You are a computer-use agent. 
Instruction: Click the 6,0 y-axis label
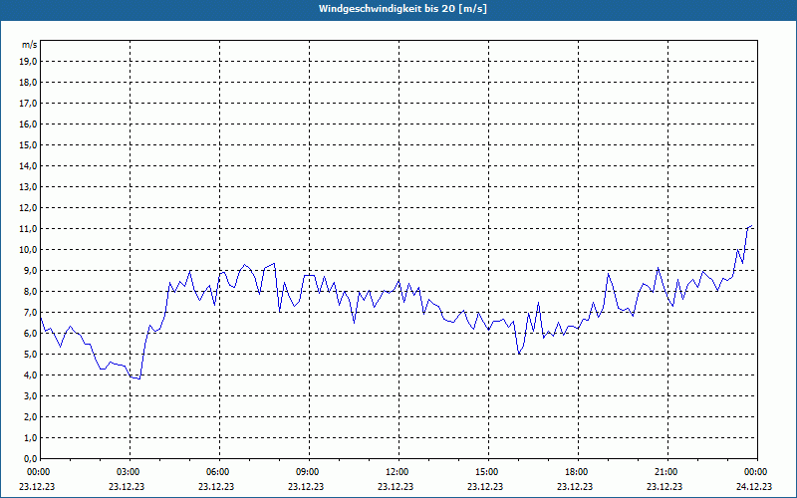(x=30, y=334)
